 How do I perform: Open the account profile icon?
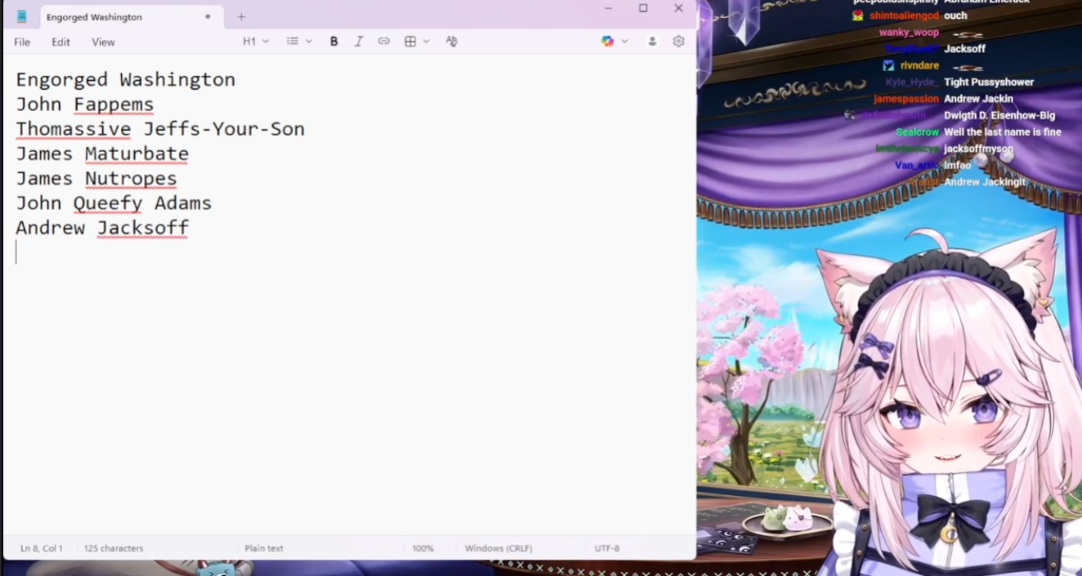pos(652,42)
